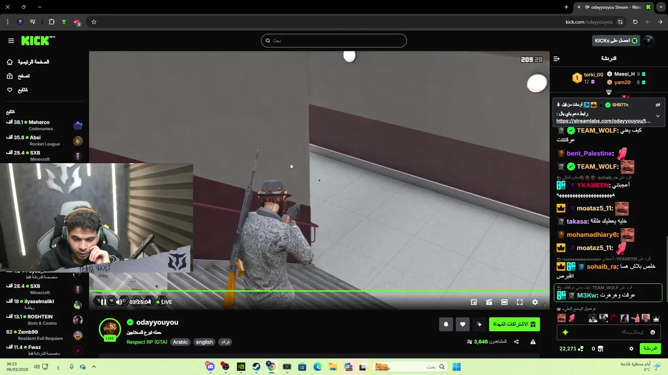Open Maherco channel in sidebar

44,126
